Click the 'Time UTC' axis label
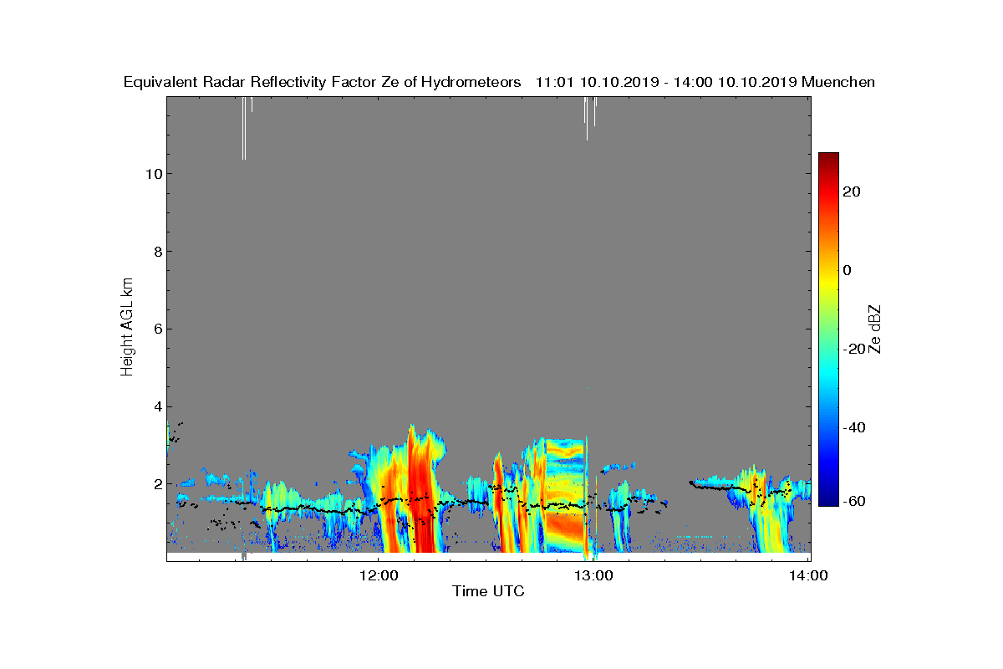The height and width of the screenshot is (669, 1003). [x=488, y=592]
